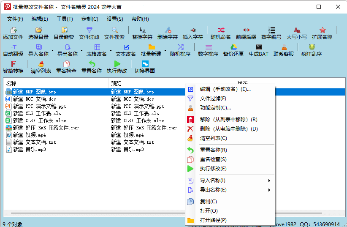Choose 重名检查(S) from the context menu
Viewport: 347px width, 227px height.
click(213, 159)
